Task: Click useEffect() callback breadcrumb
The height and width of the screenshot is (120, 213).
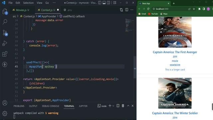Action: [x=72, y=16]
